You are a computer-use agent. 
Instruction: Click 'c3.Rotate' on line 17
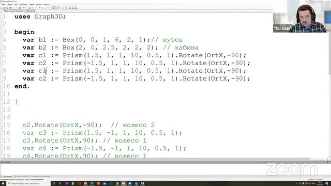click(x=40, y=141)
